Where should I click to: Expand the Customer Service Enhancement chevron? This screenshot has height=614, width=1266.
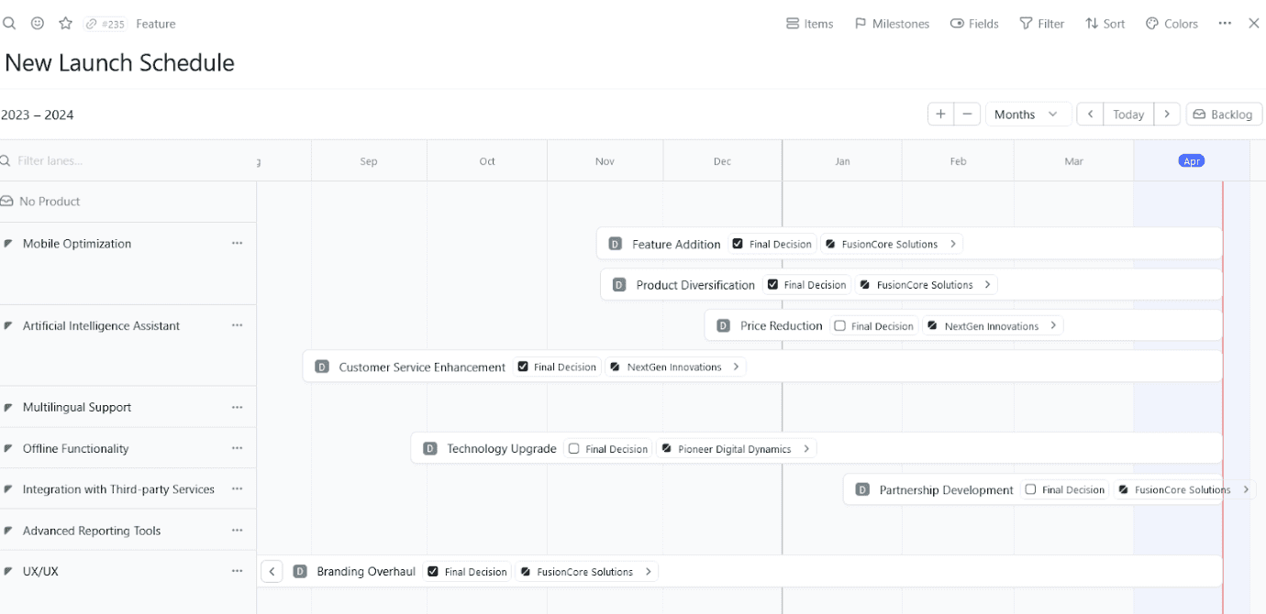click(x=736, y=367)
